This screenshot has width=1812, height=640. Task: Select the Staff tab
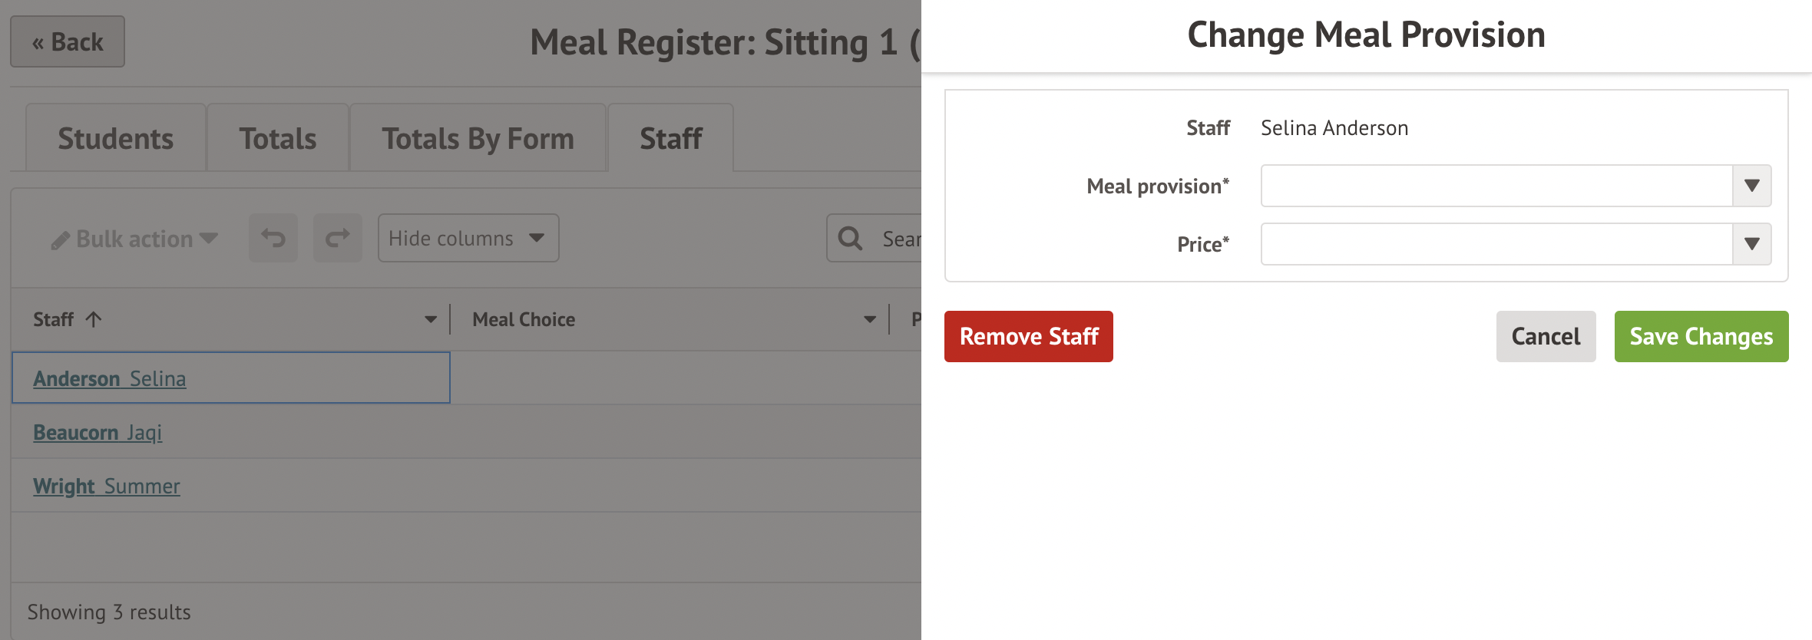point(670,139)
